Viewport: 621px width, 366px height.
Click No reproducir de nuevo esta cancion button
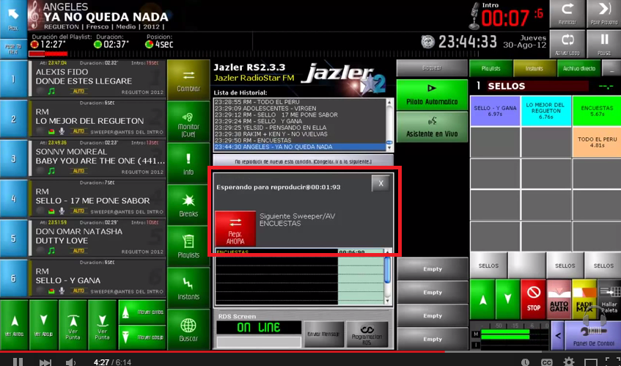303,161
